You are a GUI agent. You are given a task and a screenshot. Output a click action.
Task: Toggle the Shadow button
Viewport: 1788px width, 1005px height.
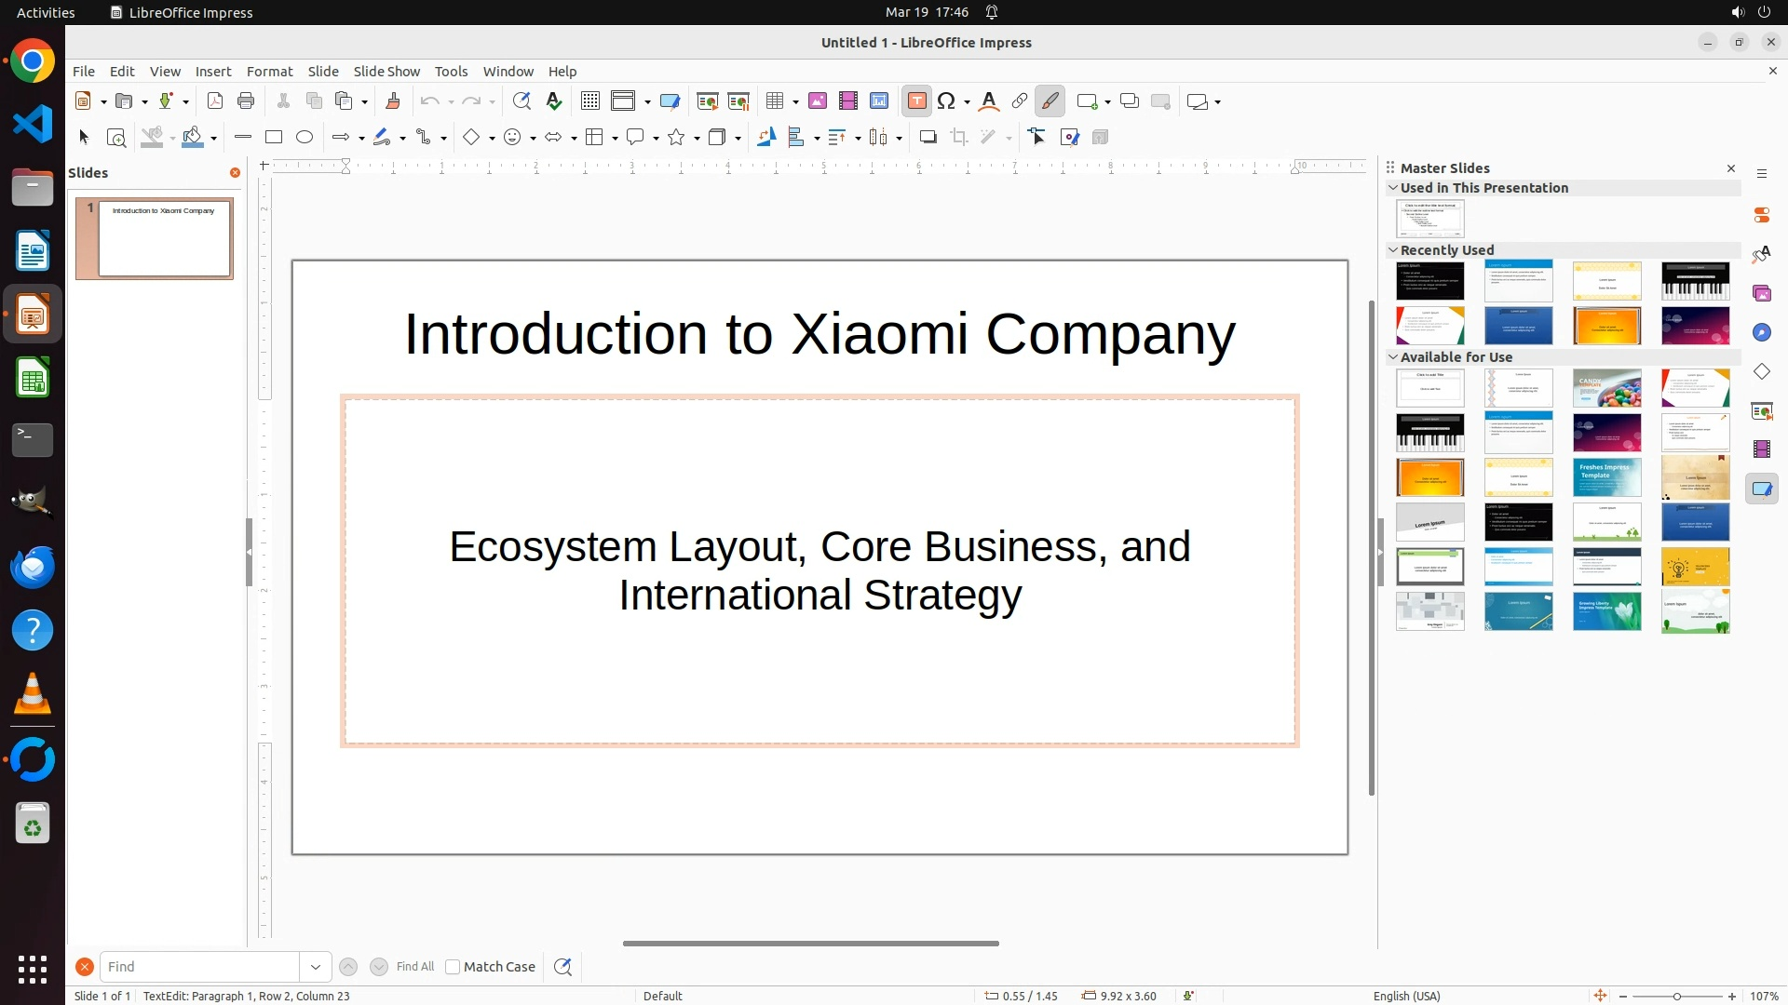click(928, 138)
